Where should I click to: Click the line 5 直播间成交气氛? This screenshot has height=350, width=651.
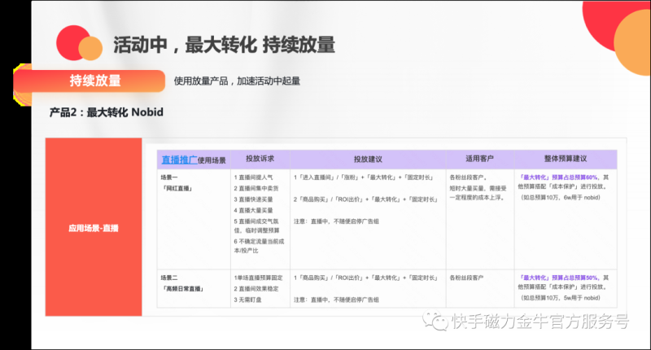point(256,221)
